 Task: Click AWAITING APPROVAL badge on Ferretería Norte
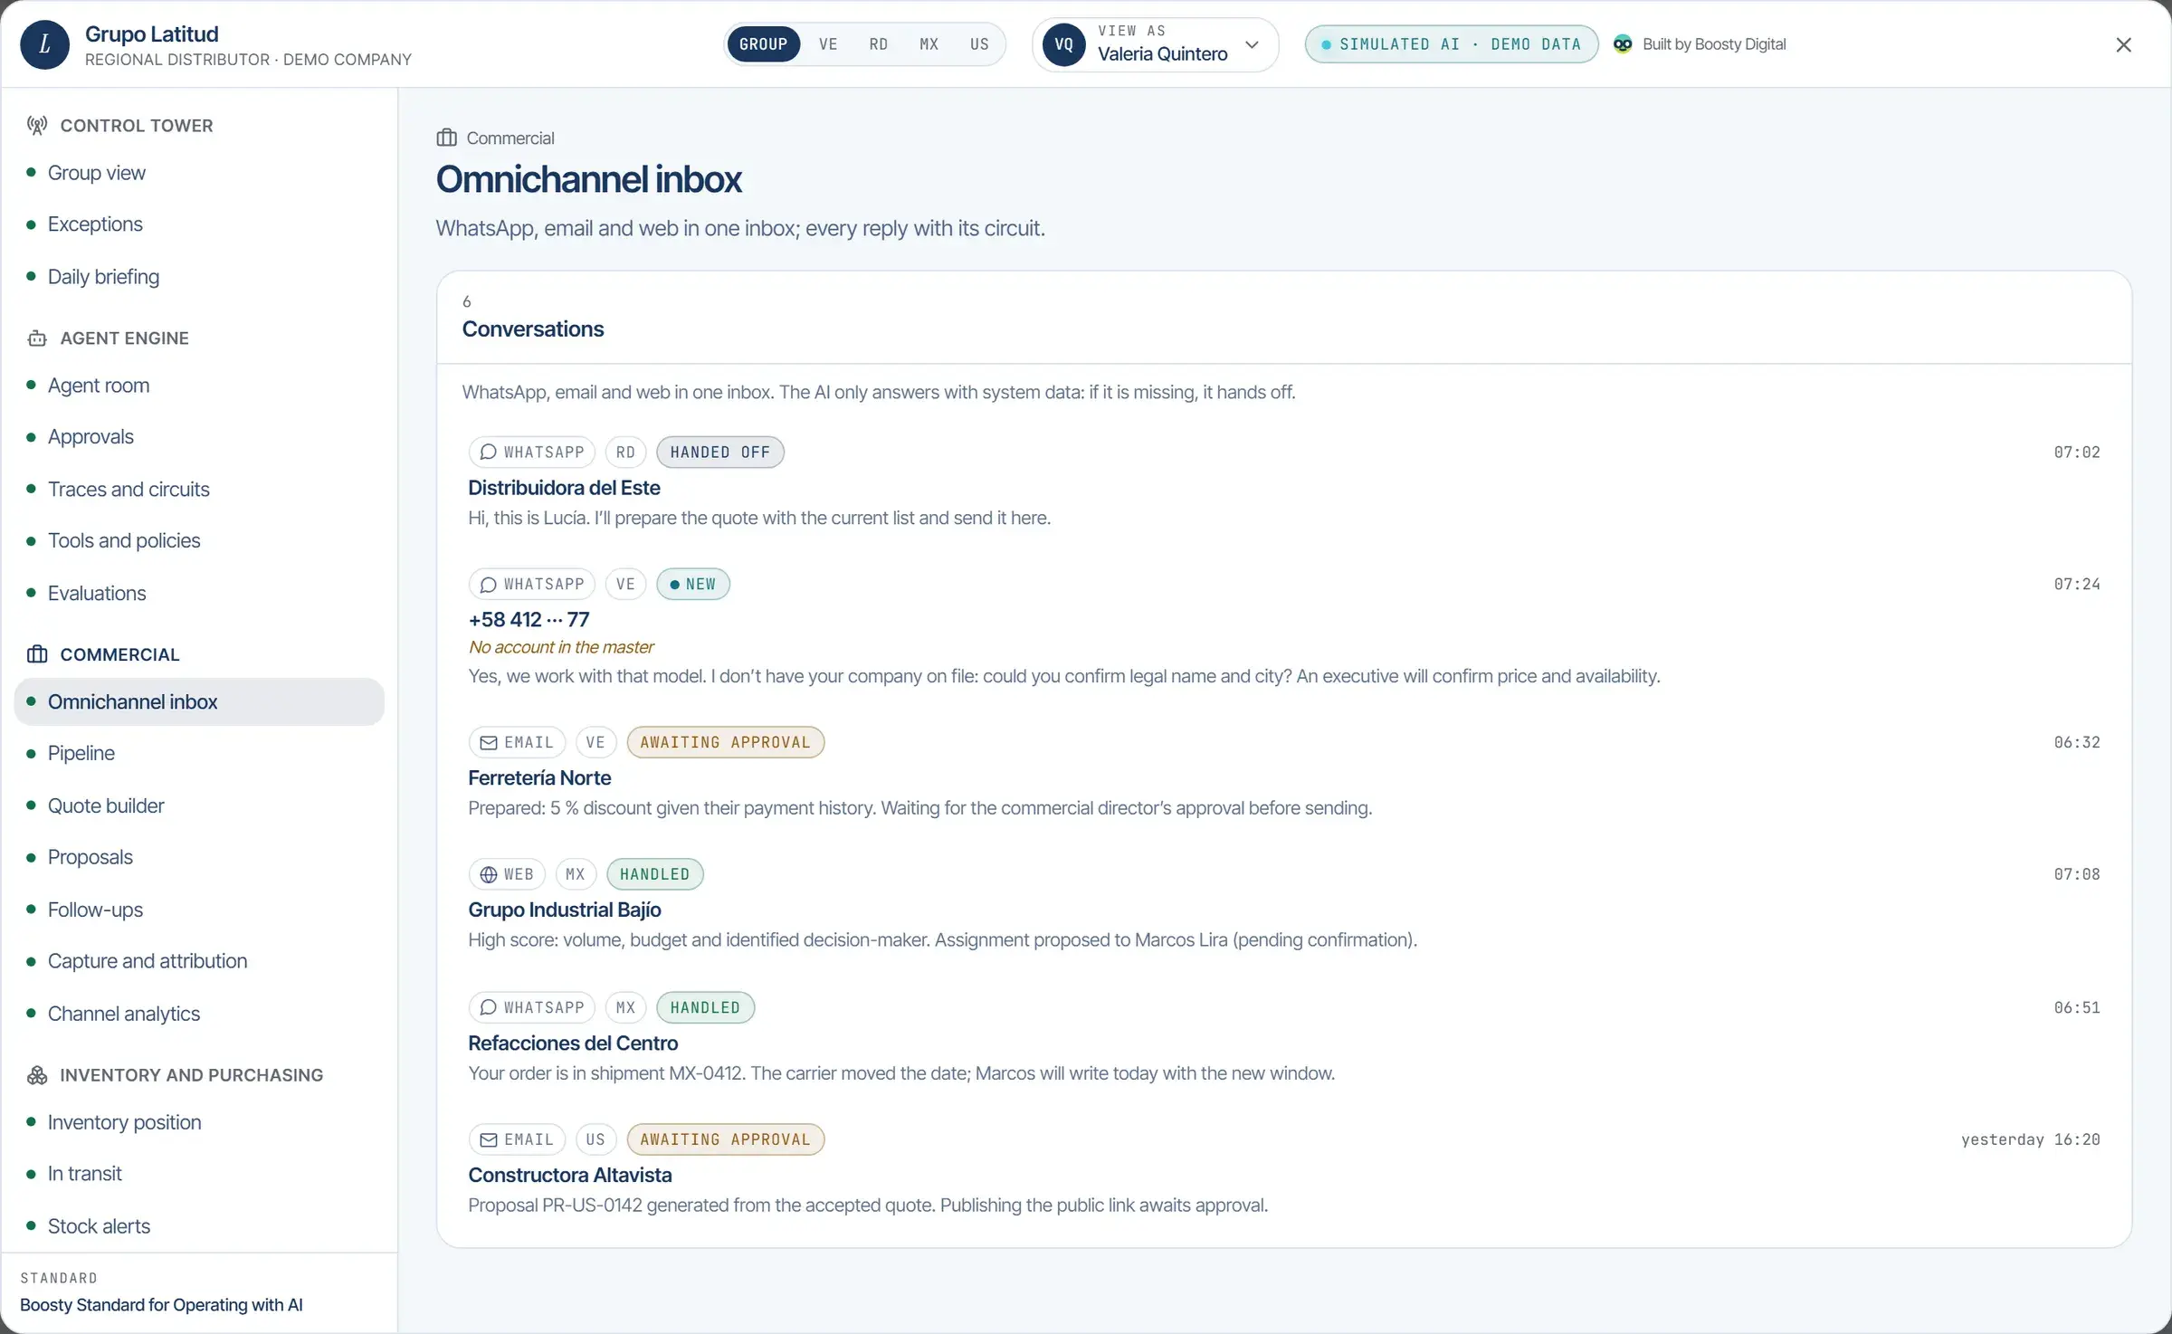click(726, 742)
